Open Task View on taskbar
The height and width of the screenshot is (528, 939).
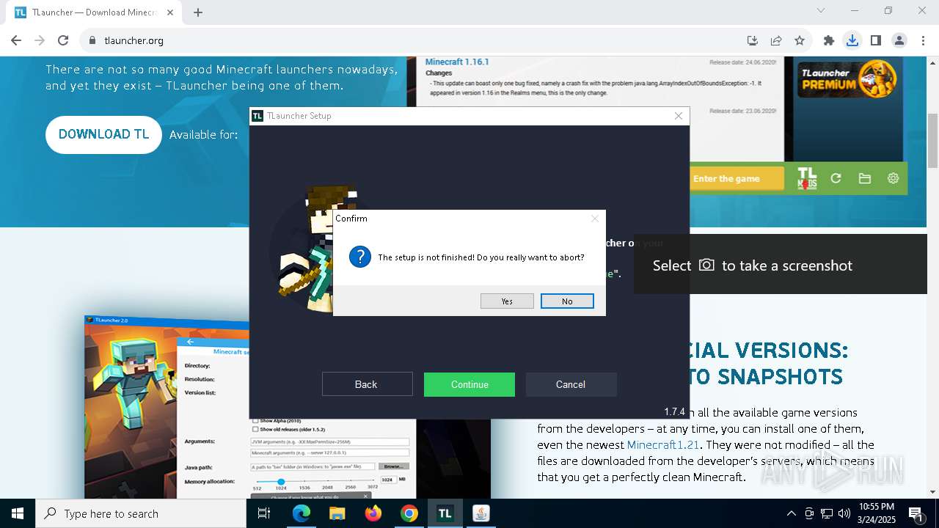pyautogui.click(x=264, y=513)
